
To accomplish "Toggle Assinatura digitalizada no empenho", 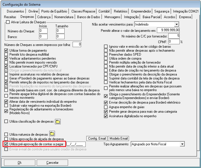I will pos(106,116).
